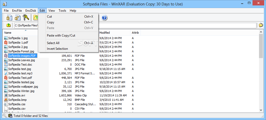
Task: Open the EncDisk menu
Action: [31, 11]
